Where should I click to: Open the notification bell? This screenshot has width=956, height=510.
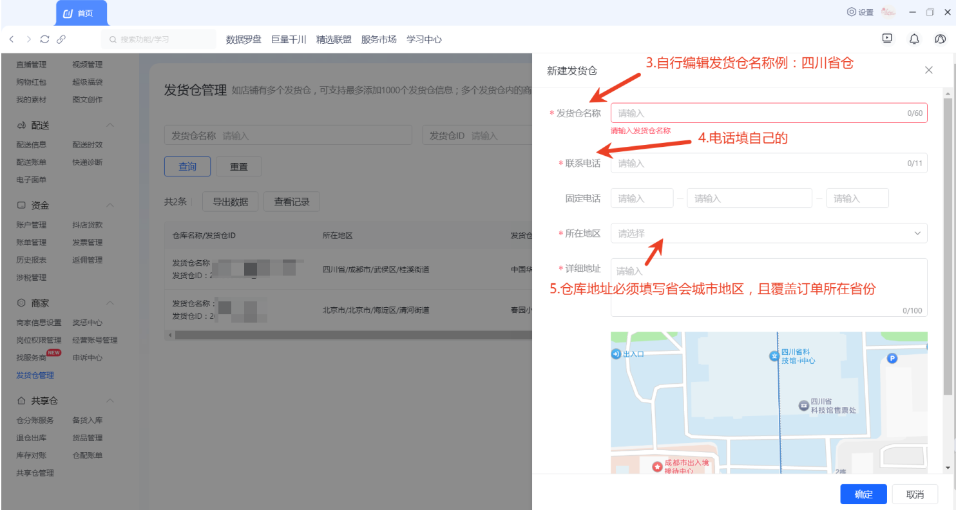(913, 39)
